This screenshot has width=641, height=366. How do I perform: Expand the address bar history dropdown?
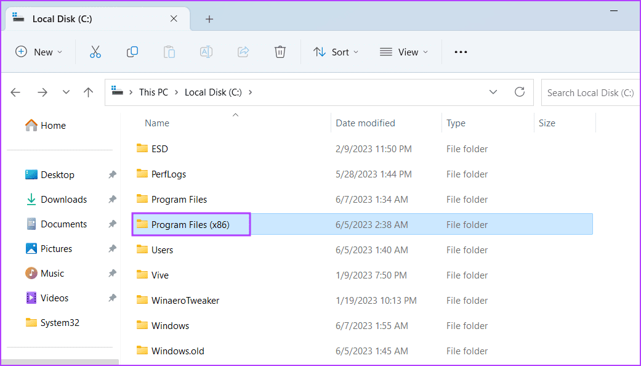[x=493, y=92]
